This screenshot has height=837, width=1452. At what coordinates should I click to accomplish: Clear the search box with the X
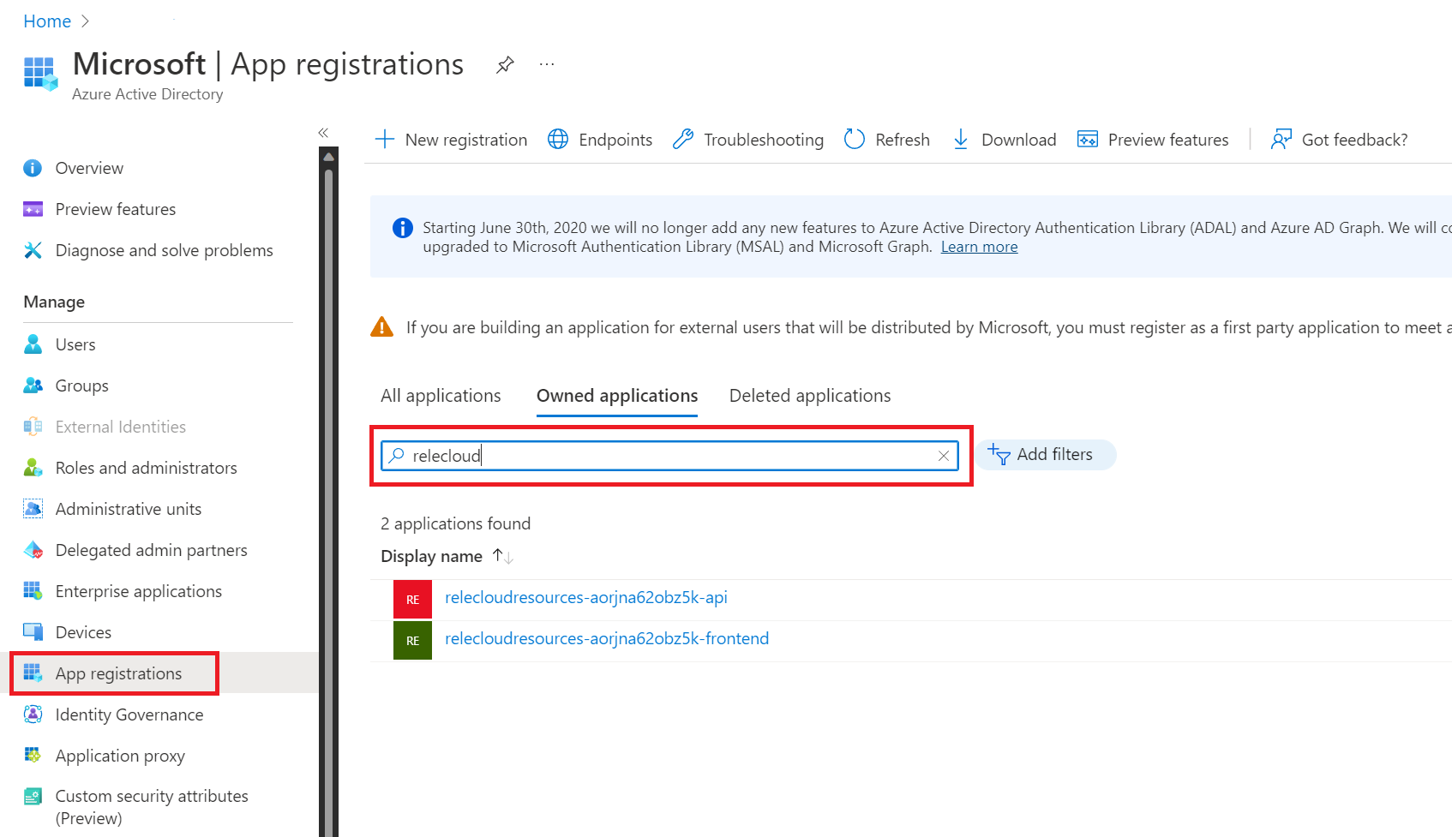tap(943, 456)
